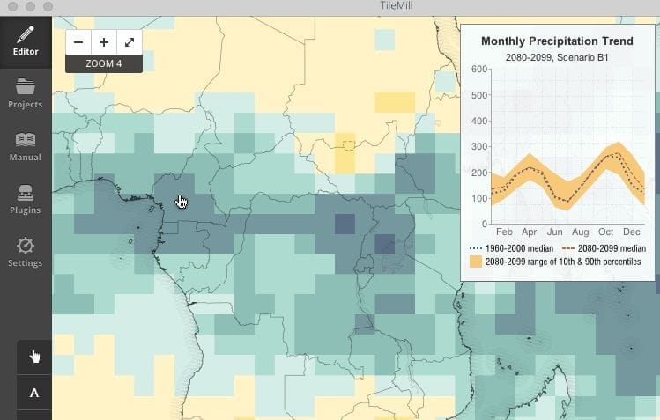This screenshot has height=420, width=660.
Task: Zoom out with the minus button
Action: point(78,42)
